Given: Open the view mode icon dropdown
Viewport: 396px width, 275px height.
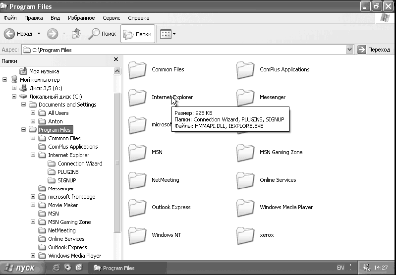Looking at the screenshot, I should (x=168, y=34).
